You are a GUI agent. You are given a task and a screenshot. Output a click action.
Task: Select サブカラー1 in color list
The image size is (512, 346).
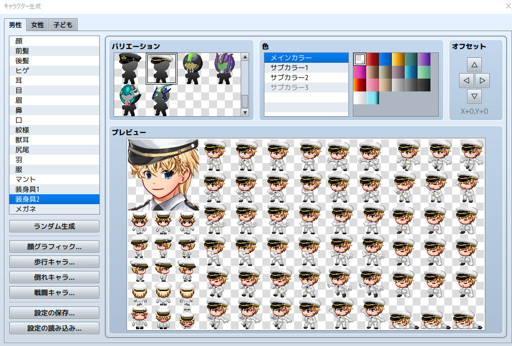pos(306,68)
